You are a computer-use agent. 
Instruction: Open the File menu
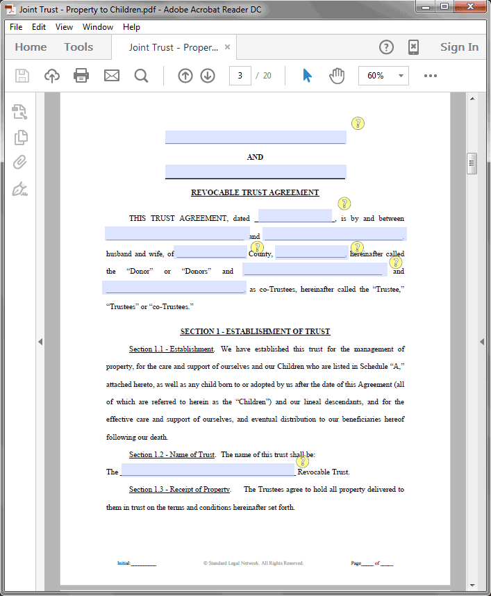[16, 27]
